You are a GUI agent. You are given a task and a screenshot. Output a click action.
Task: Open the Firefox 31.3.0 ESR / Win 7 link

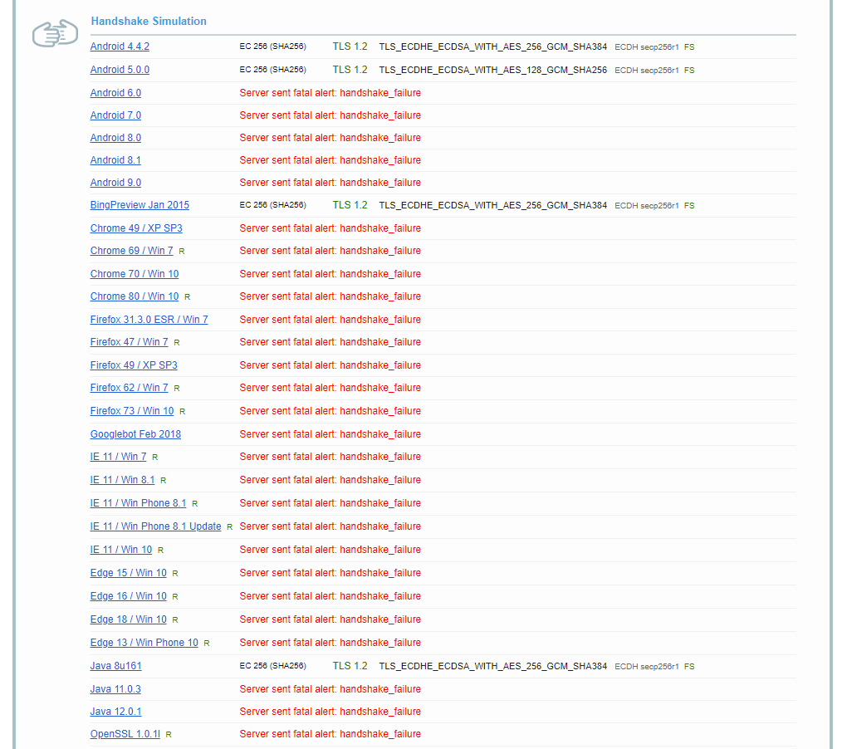pyautogui.click(x=149, y=320)
